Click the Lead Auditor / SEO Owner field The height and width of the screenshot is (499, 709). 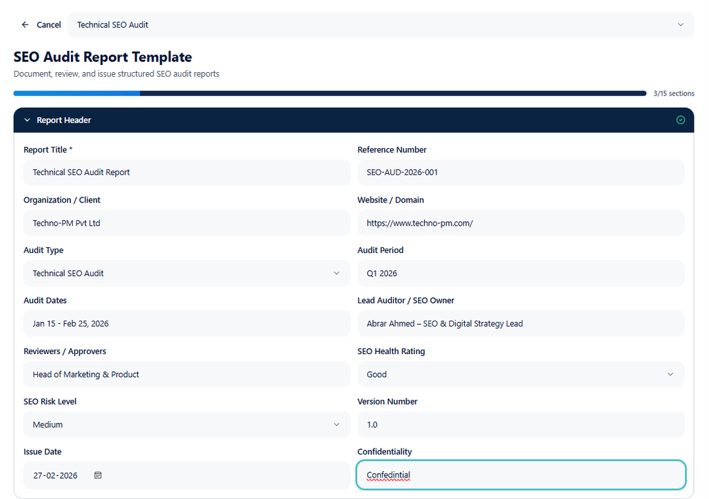point(521,324)
